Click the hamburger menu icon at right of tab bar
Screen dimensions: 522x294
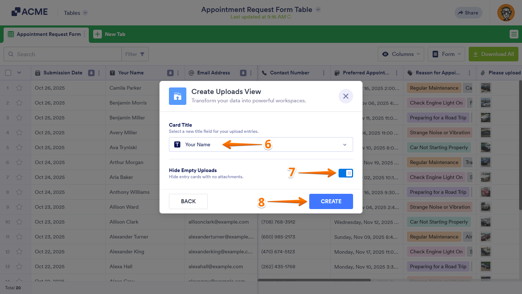pos(514,34)
